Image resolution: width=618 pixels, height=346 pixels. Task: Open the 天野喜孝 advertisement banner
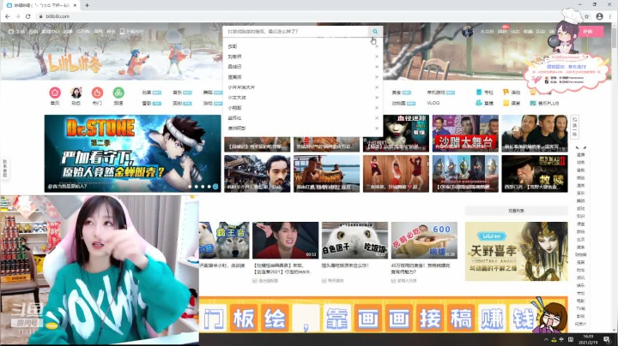517,251
